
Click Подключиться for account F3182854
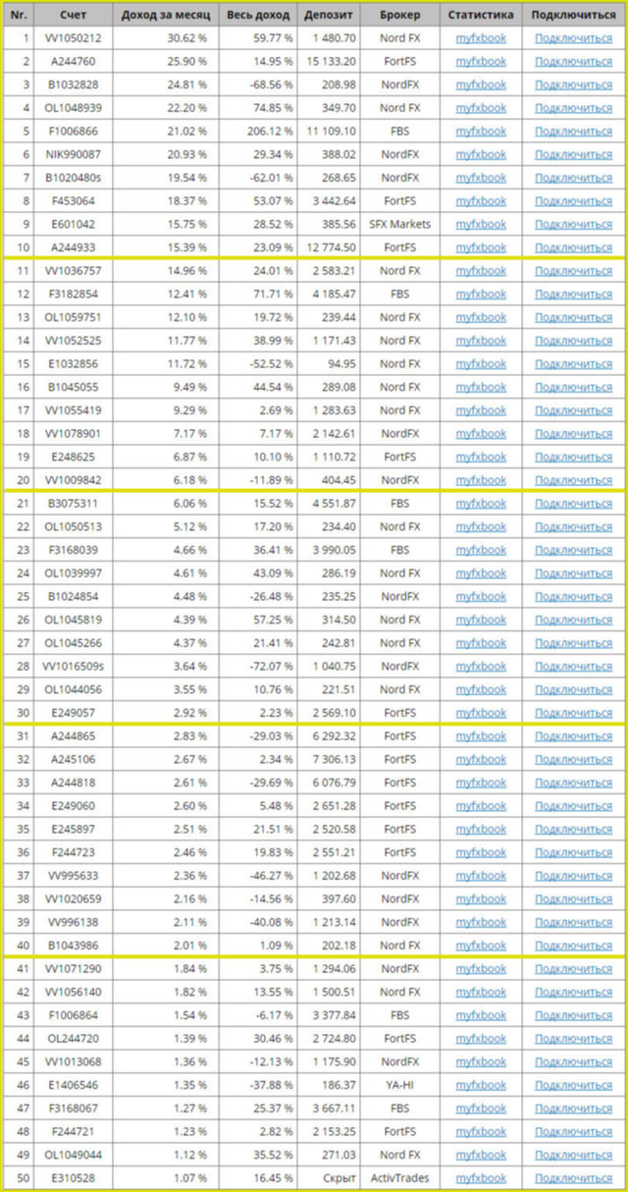pyautogui.click(x=573, y=294)
